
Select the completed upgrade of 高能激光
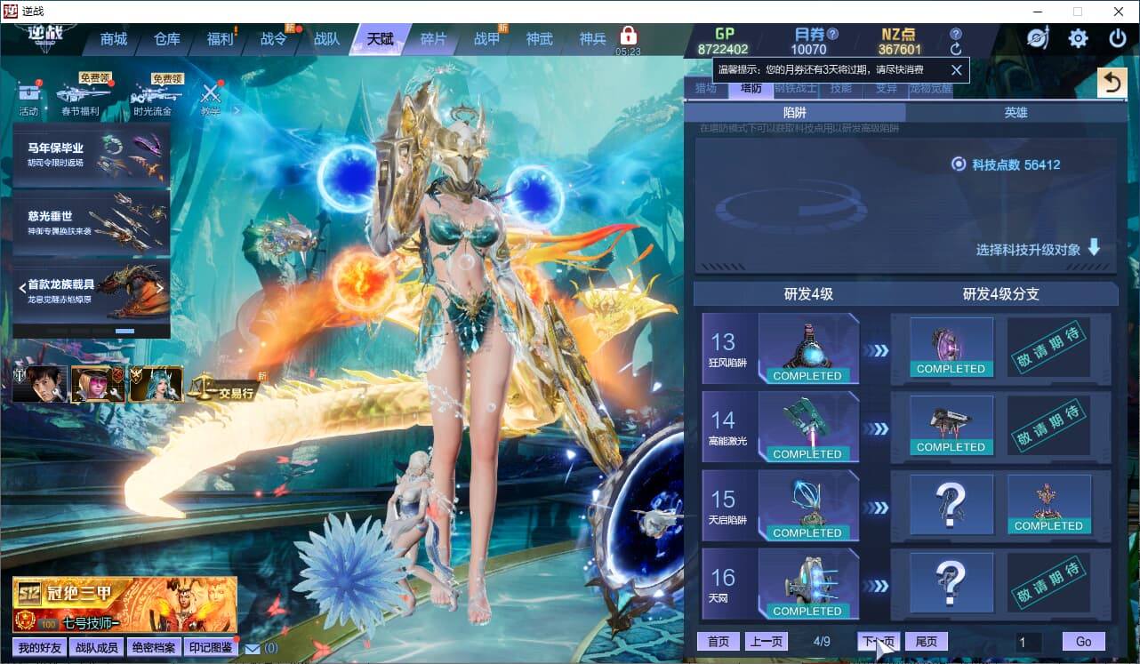[x=951, y=426]
